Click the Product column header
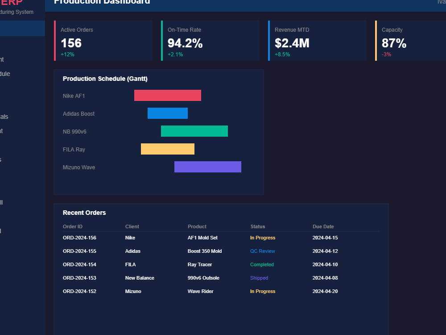 (197, 226)
